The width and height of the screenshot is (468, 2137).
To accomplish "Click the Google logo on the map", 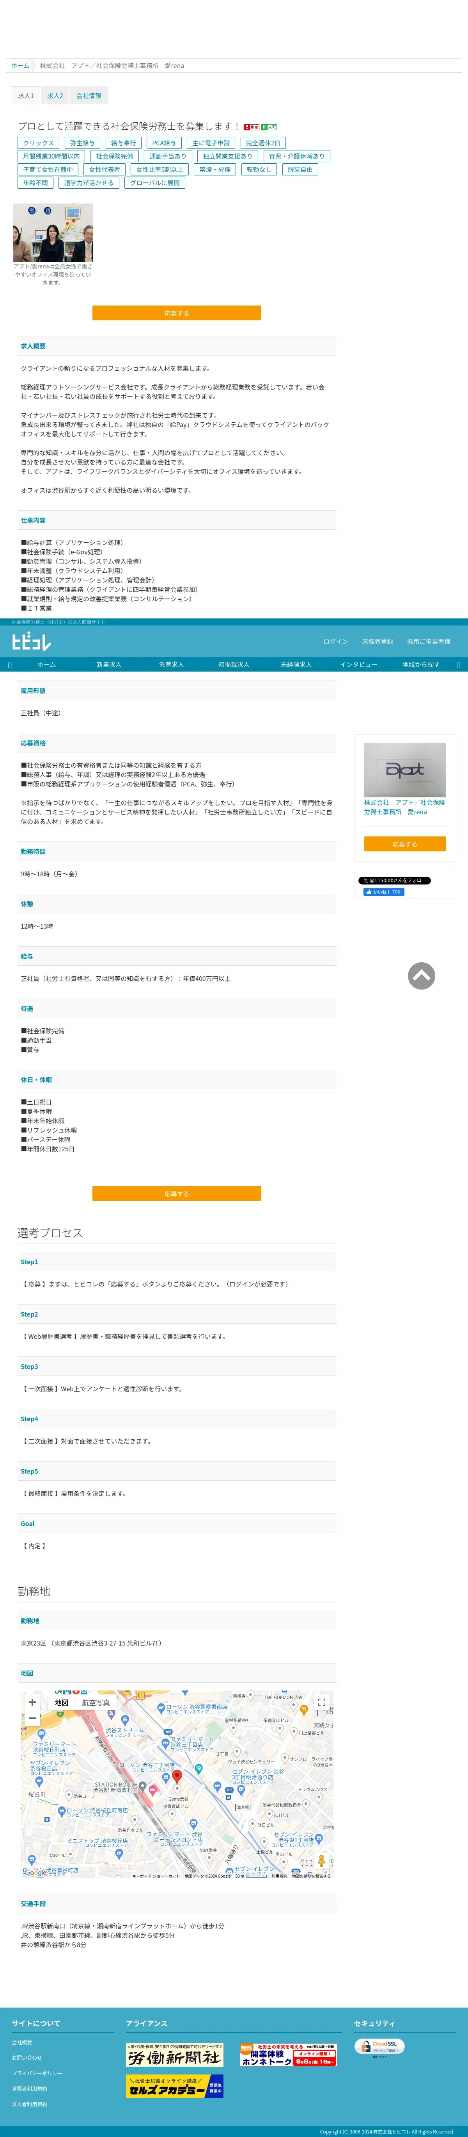I will pyautogui.click(x=35, y=1873).
